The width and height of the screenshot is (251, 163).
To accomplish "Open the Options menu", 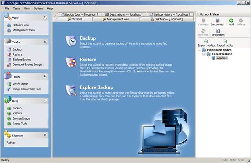I will tap(38, 9).
